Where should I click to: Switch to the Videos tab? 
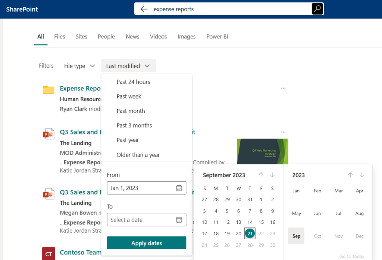point(158,37)
